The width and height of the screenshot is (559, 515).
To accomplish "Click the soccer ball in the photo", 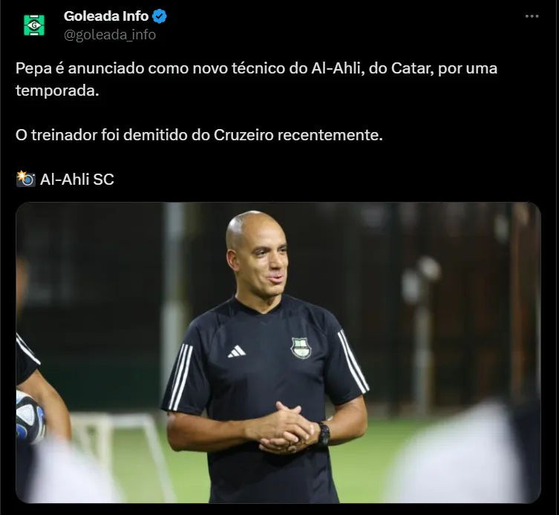I will (x=30, y=416).
